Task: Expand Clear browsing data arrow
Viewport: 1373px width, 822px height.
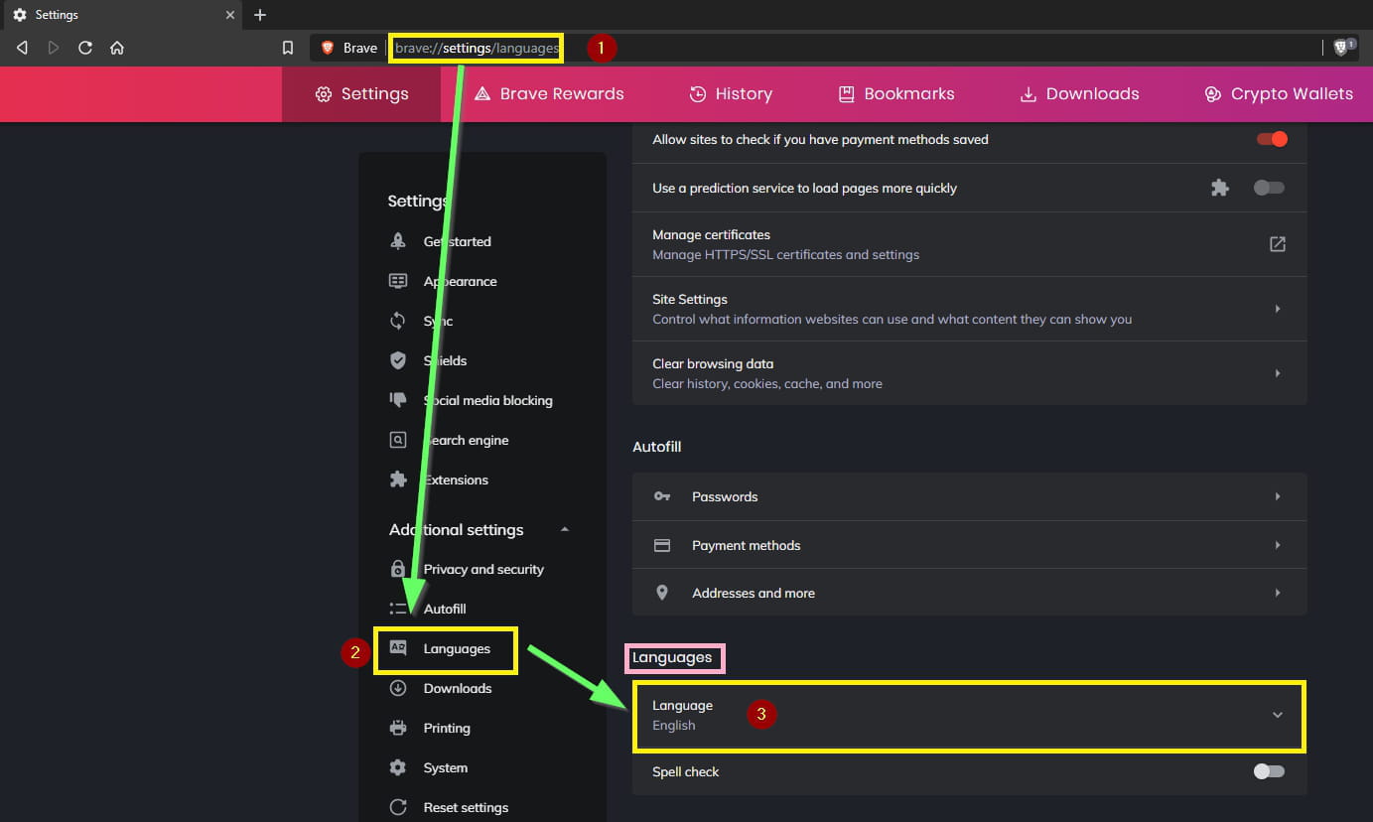Action: (1278, 373)
